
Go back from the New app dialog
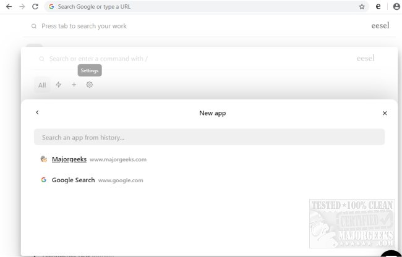[x=37, y=113]
